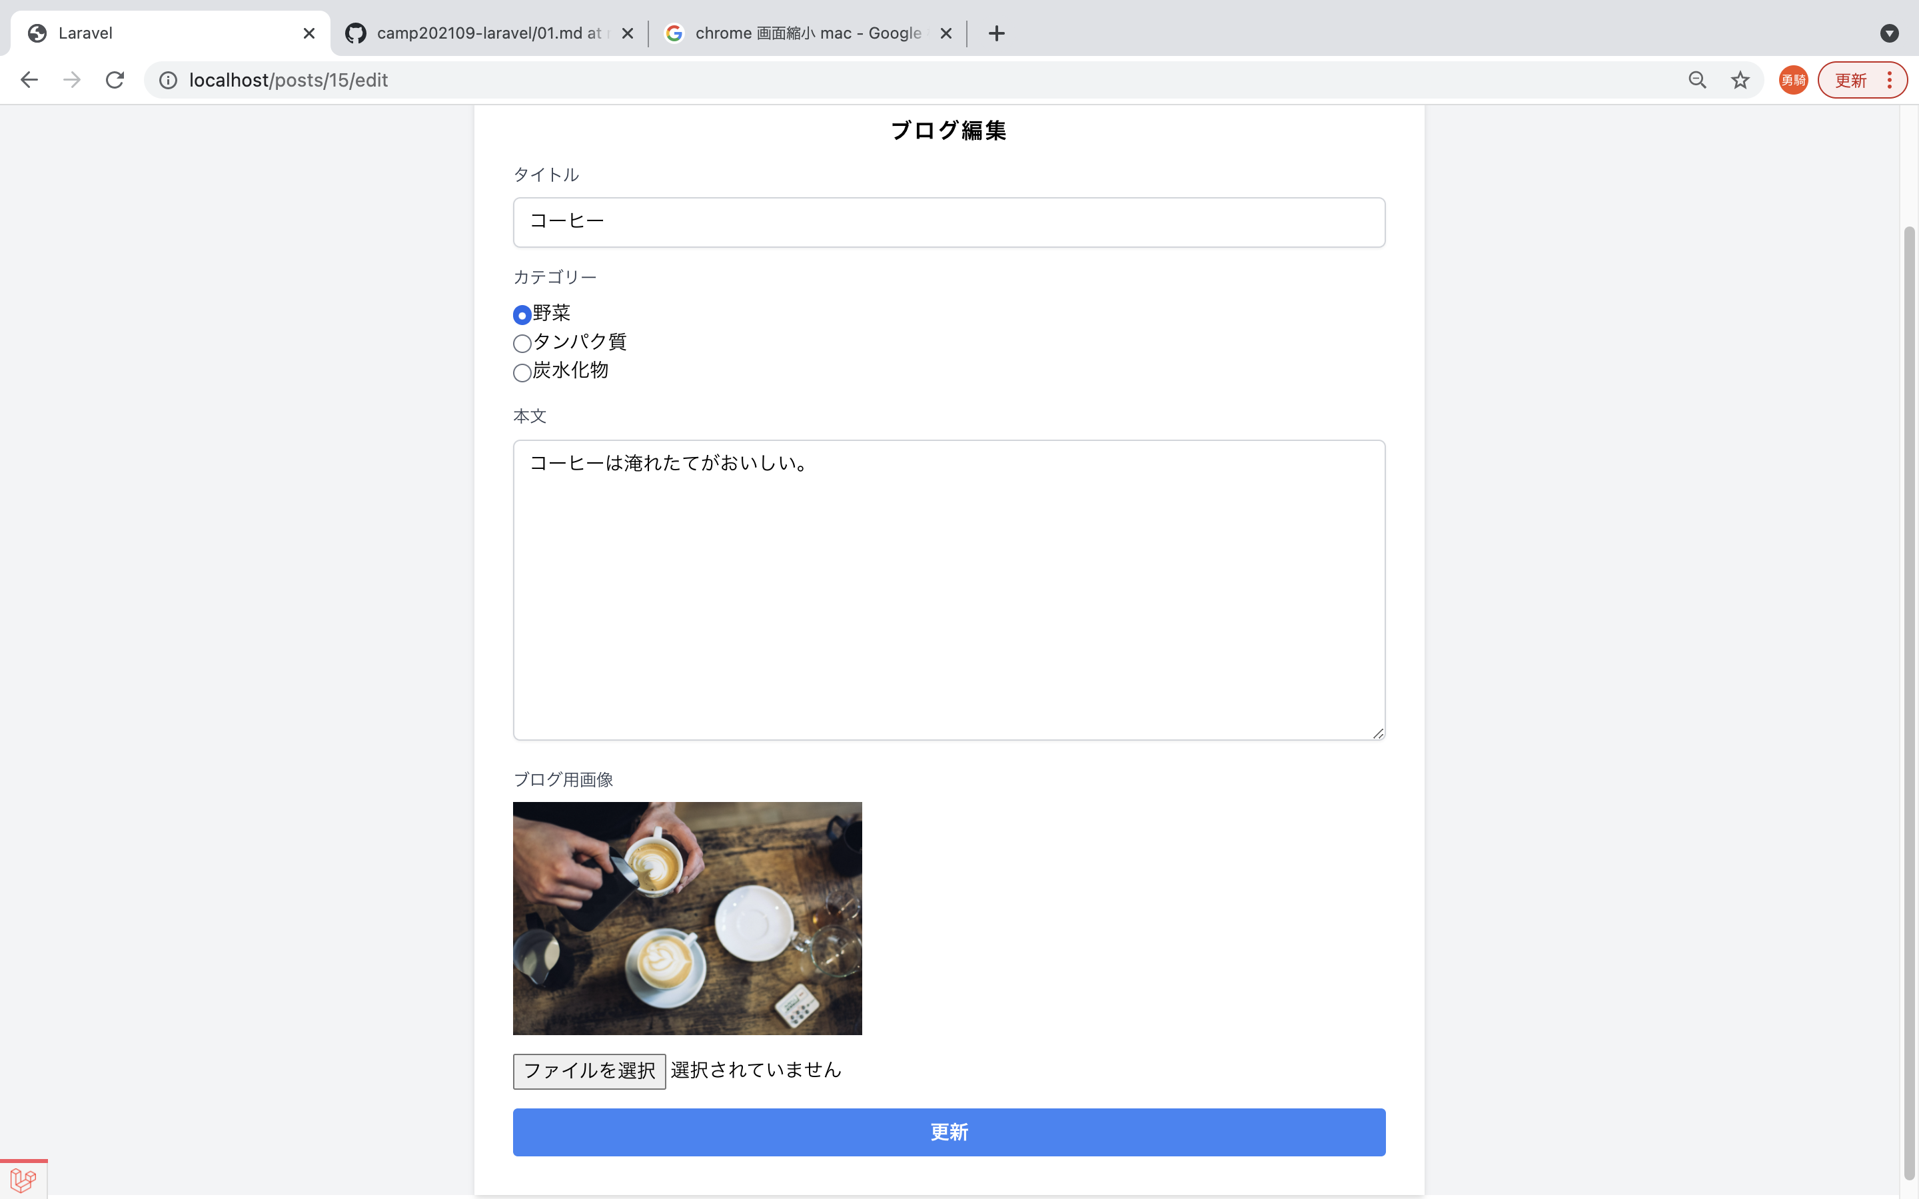The image size is (1919, 1199).
Task: Click the address bar URL localhost/posts/15/edit
Action: (289, 80)
